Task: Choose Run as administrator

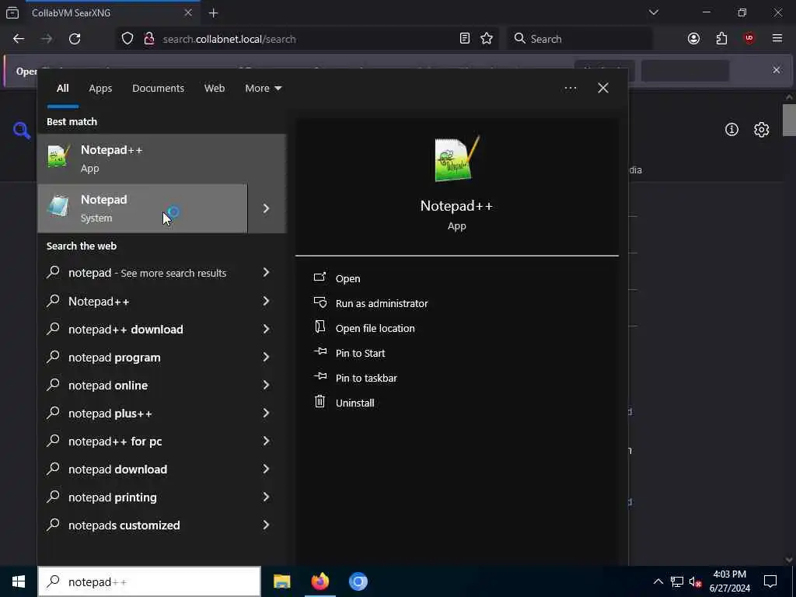Action: 381,303
